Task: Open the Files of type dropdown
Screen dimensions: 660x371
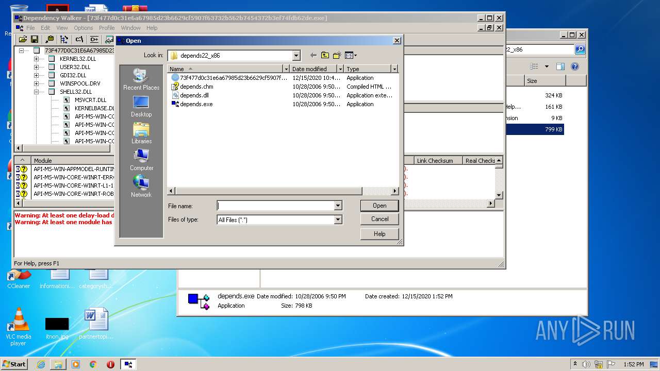Action: (338, 220)
